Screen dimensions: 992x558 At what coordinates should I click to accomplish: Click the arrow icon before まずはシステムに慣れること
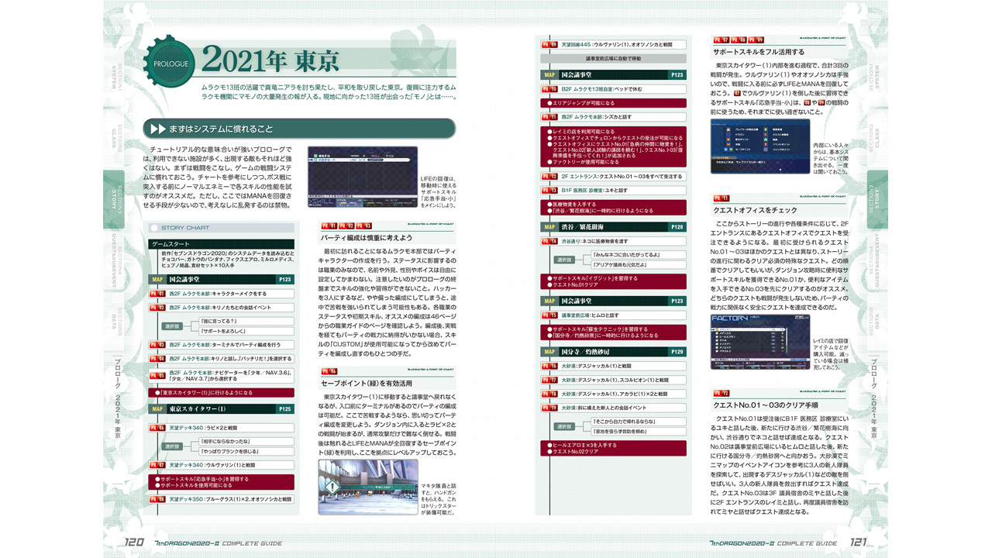point(157,129)
